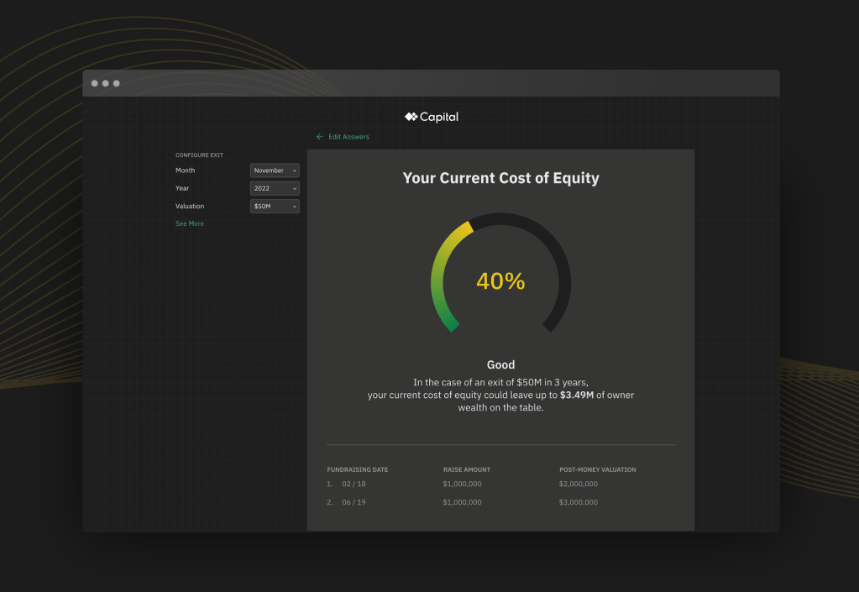Click the See More link
The width and height of the screenshot is (859, 592).
click(190, 223)
